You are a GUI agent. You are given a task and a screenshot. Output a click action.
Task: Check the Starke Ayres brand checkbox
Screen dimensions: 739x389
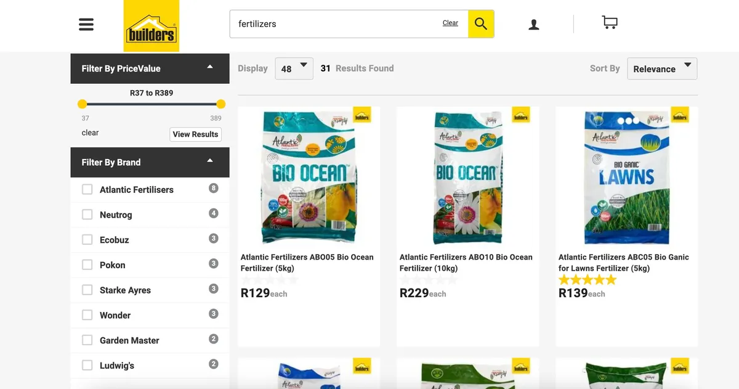(87, 290)
